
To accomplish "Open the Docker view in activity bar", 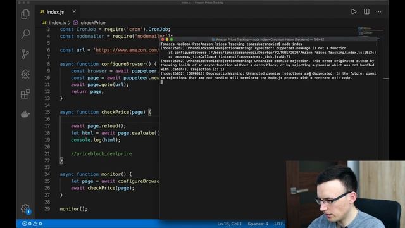I will click(x=25, y=114).
